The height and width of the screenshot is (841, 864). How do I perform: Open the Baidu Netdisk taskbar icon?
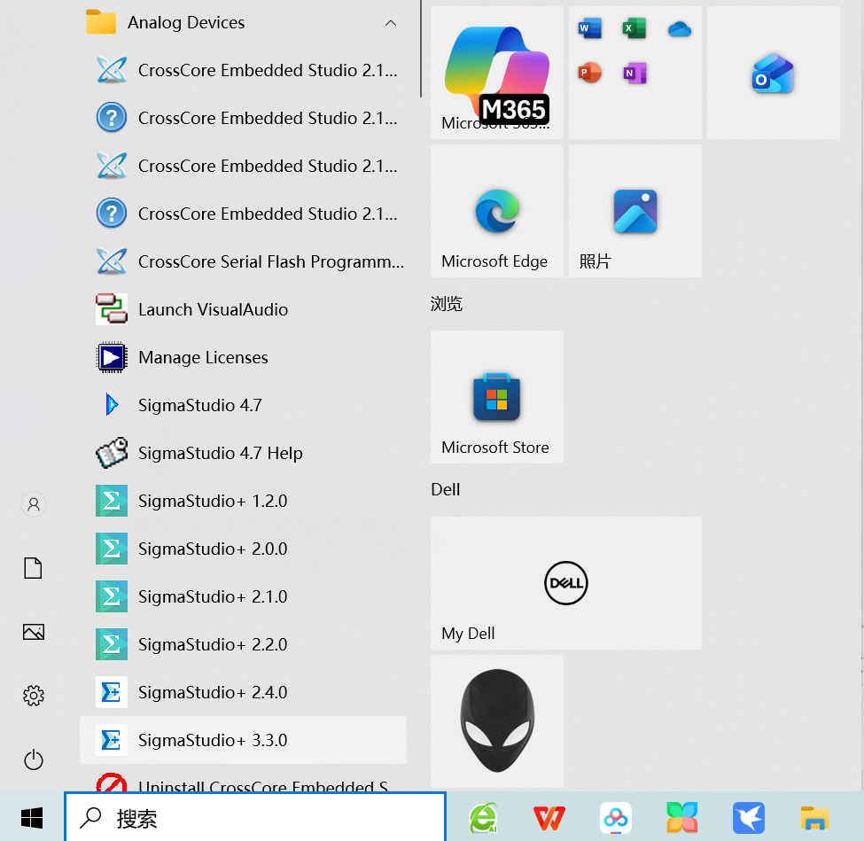tap(616, 818)
